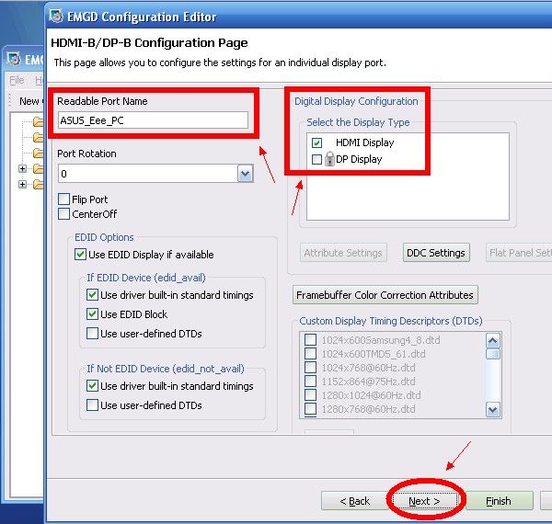Open the File menu in background window
The width and height of the screenshot is (552, 524).
click(17, 81)
